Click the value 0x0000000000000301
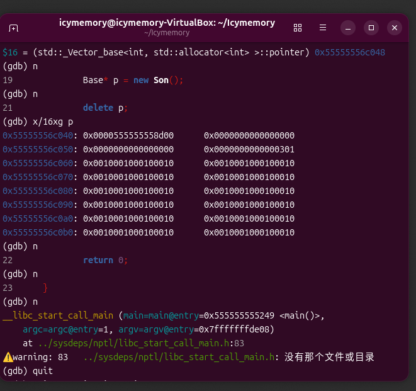Screen dimensions: 416x391 click(249, 149)
